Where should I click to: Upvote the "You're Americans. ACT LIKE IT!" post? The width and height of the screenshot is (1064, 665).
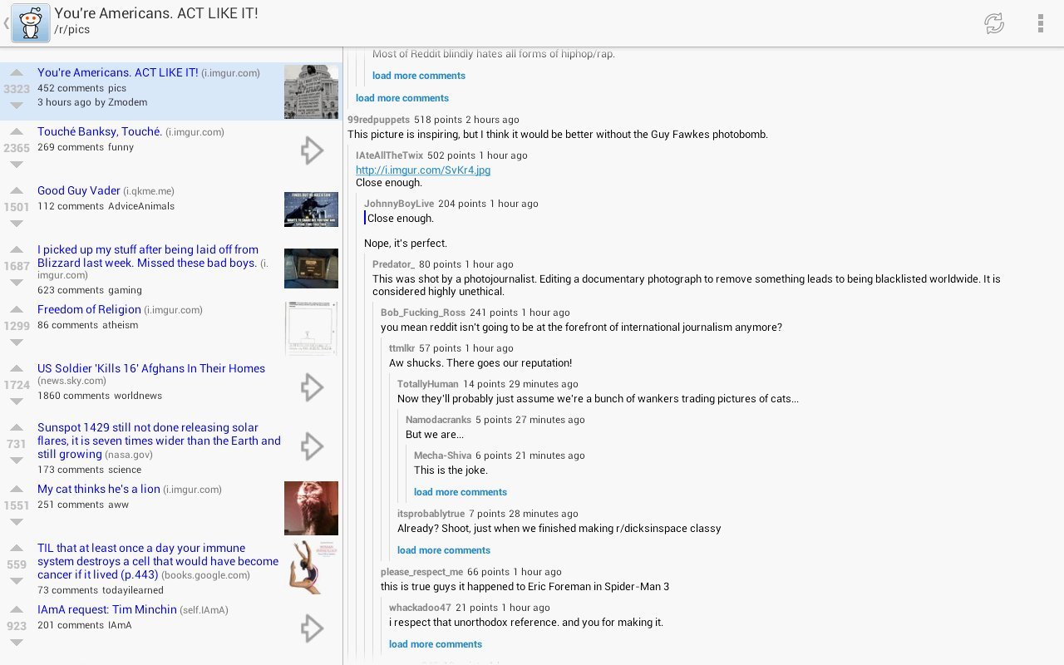coord(17,73)
